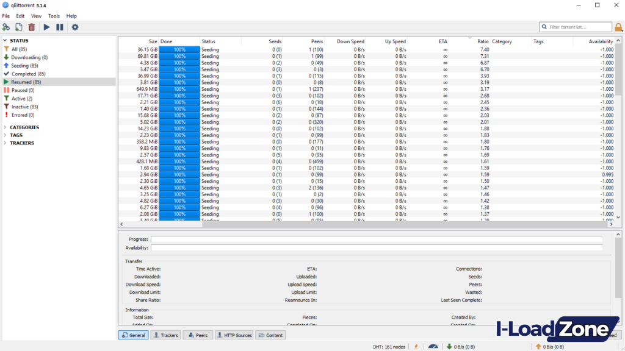Screen dimensions: 625x351
Task: Select the Downloading (0) filter
Action: [29, 57]
